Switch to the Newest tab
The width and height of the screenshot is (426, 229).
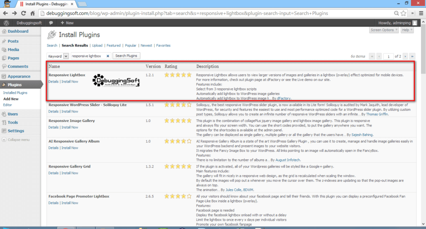click(146, 46)
